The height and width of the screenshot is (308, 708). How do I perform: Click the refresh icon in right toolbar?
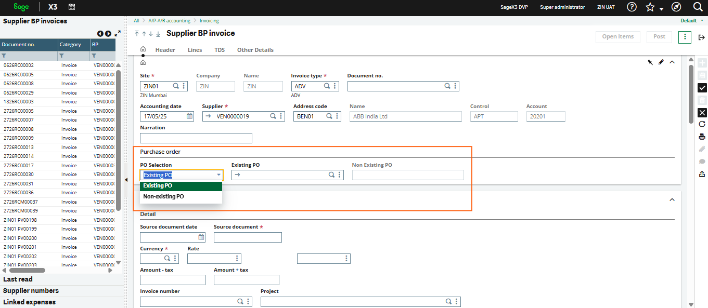(x=702, y=124)
